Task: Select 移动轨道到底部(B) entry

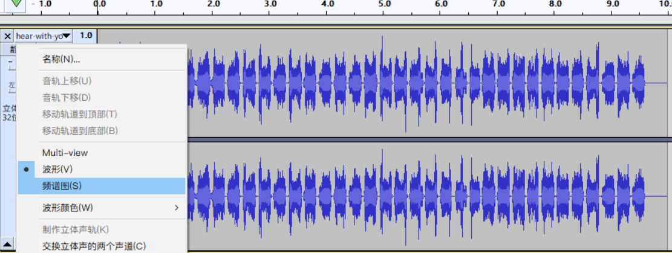Action: point(102,130)
